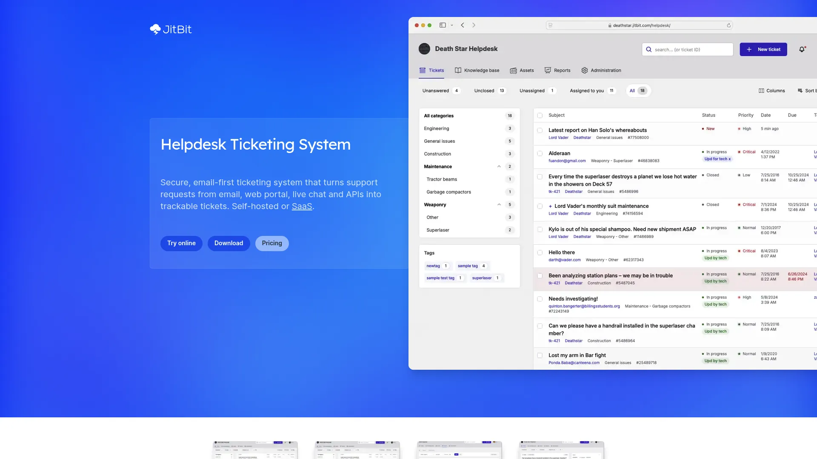This screenshot has width=817, height=459.
Task: Show tickets Assigned to you
Action: (x=592, y=91)
